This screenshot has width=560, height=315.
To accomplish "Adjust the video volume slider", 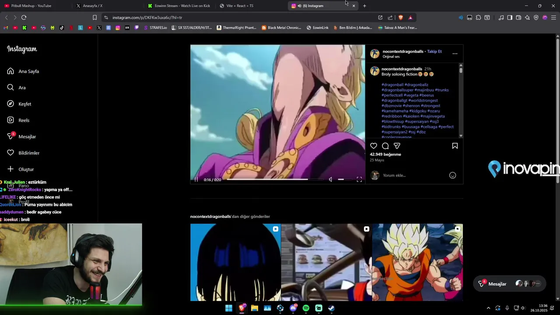I will 344,179.
